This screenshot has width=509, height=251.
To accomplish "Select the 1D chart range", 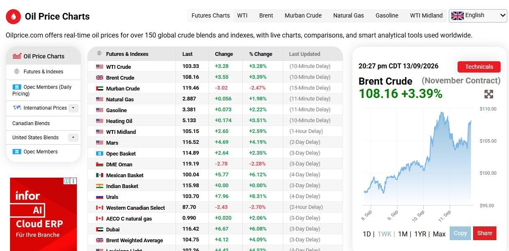I will pyautogui.click(x=366, y=234).
